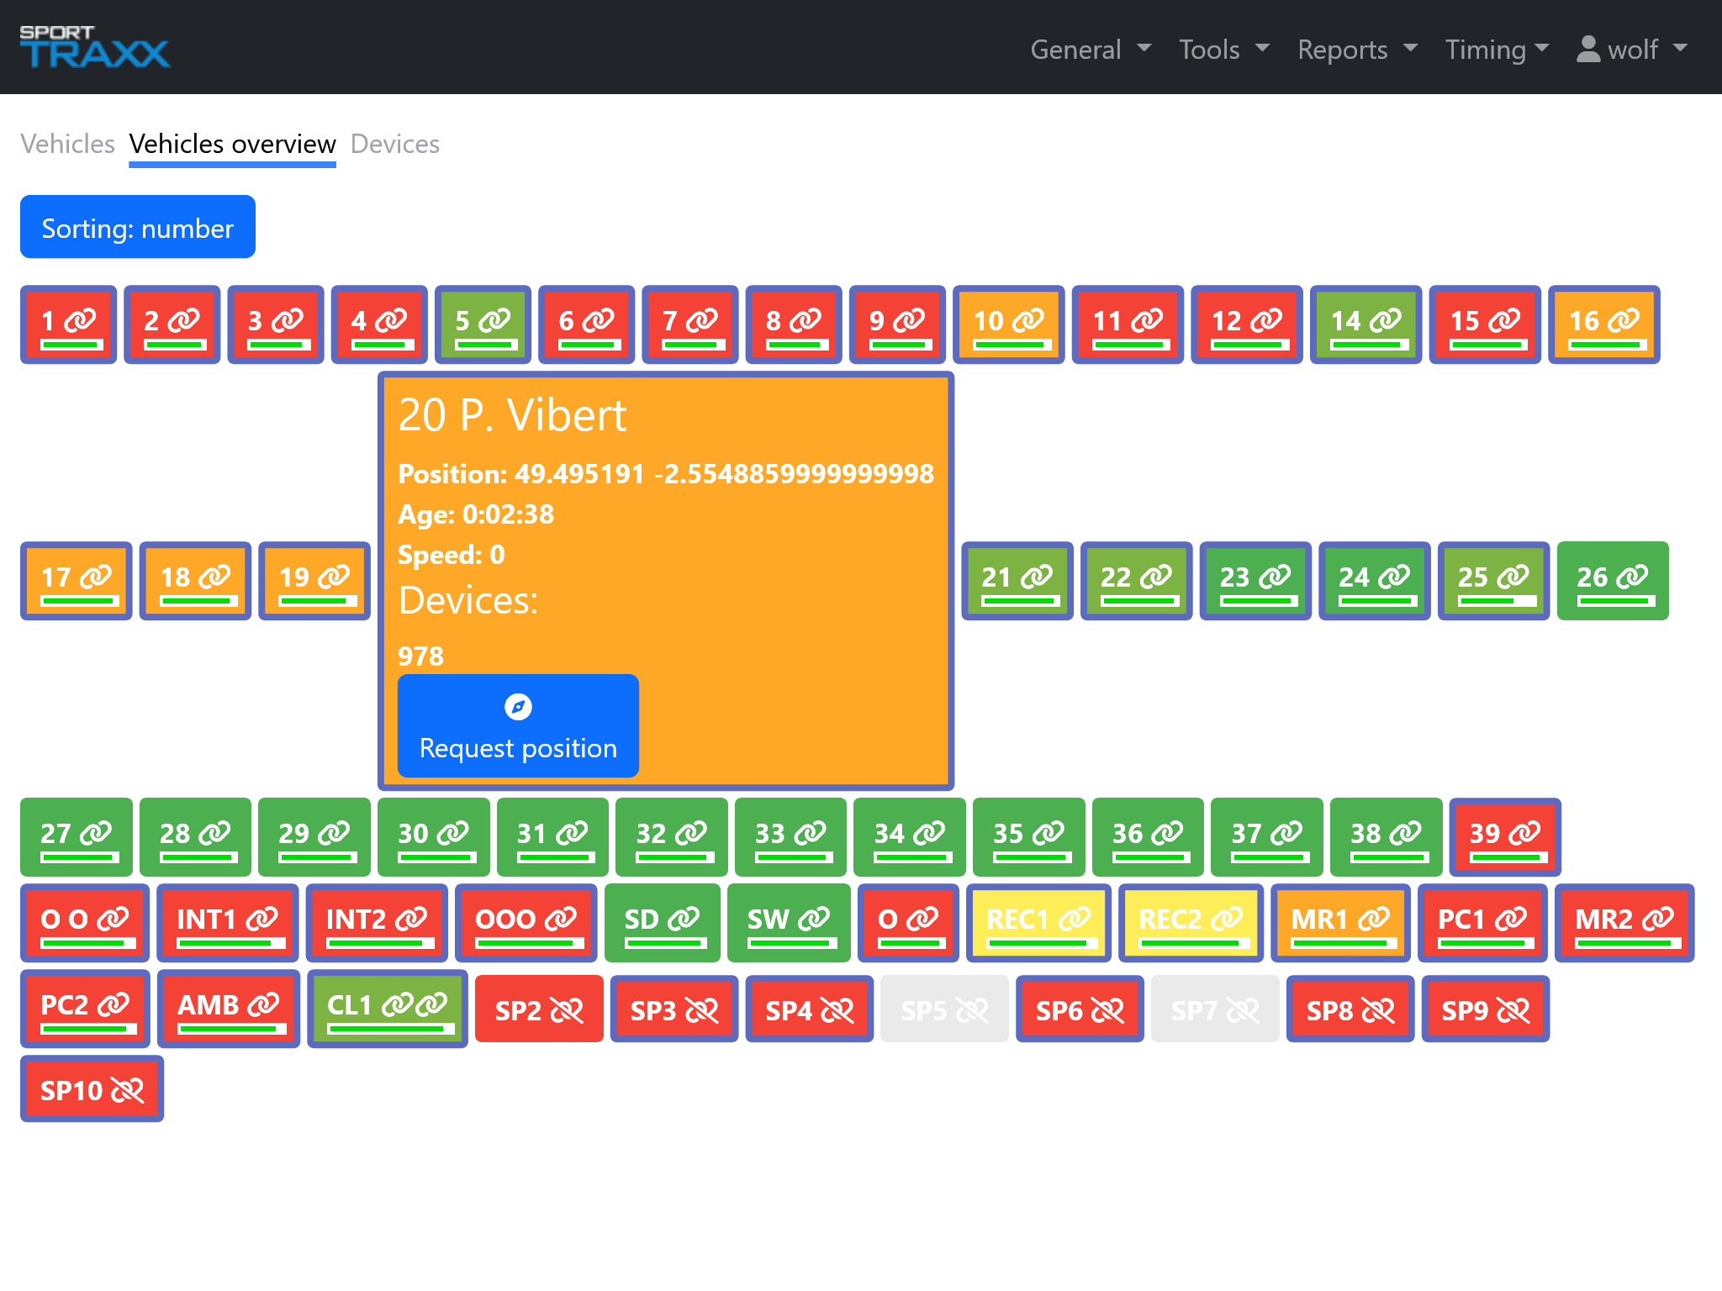Select the yellow REC1 vehicle tile

coord(1038,922)
